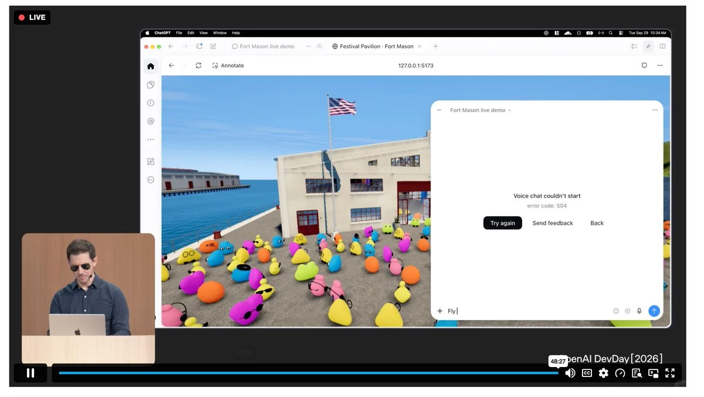Image resolution: width=704 pixels, height=397 pixels.
Task: Click the Annotate tool
Action: coord(228,66)
